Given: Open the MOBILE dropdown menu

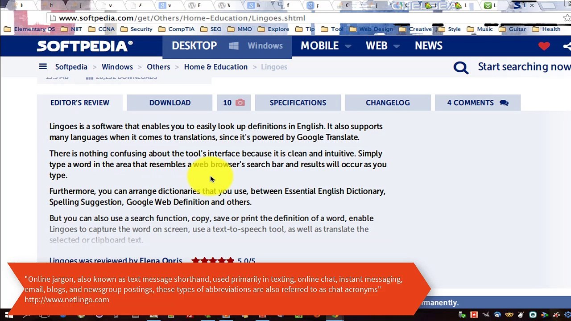Looking at the screenshot, I should coord(326,46).
